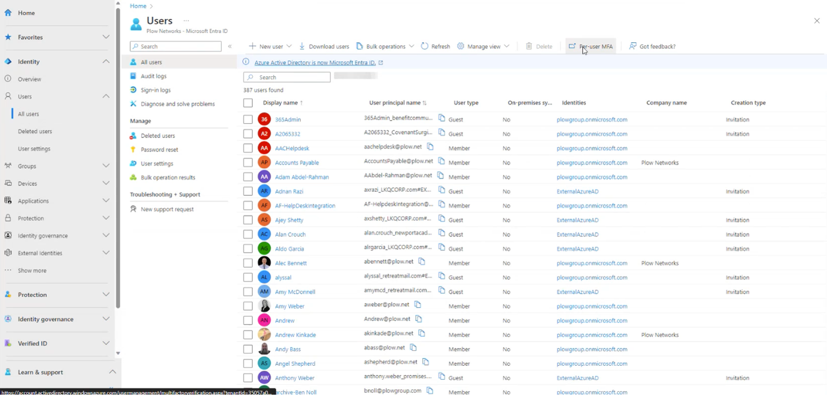Screen dimensions: 827x397
Task: Click the New support request icon
Action: click(x=133, y=209)
